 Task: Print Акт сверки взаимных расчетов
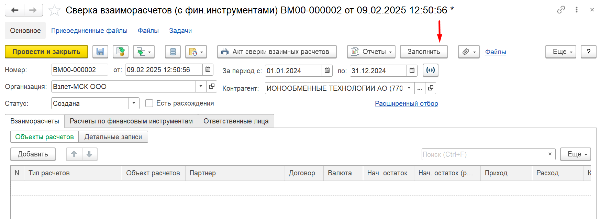click(277, 52)
